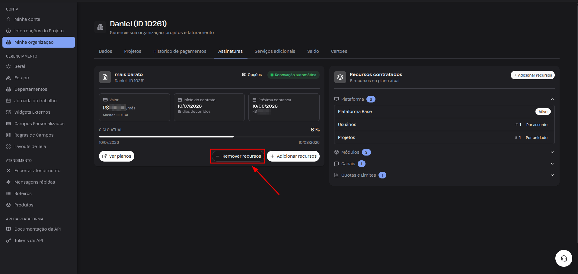Toggle the Renovação automática badge

(x=293, y=75)
